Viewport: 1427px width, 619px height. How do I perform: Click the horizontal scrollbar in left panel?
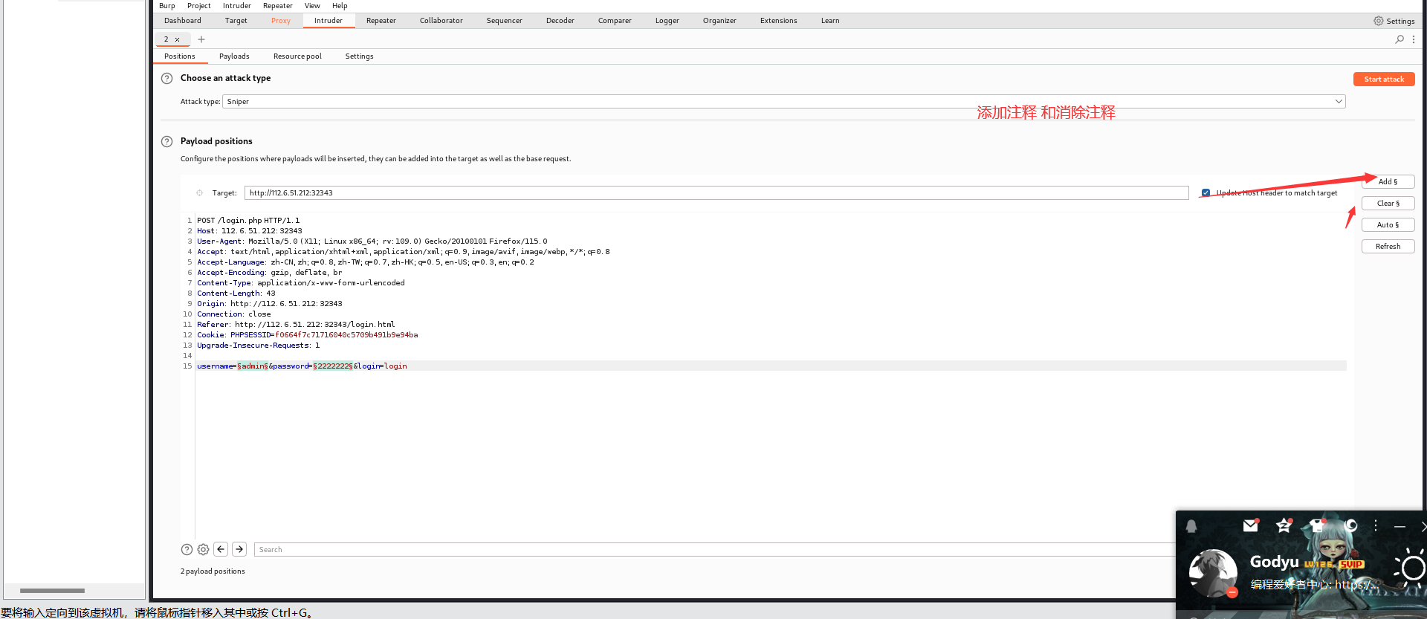pos(52,591)
